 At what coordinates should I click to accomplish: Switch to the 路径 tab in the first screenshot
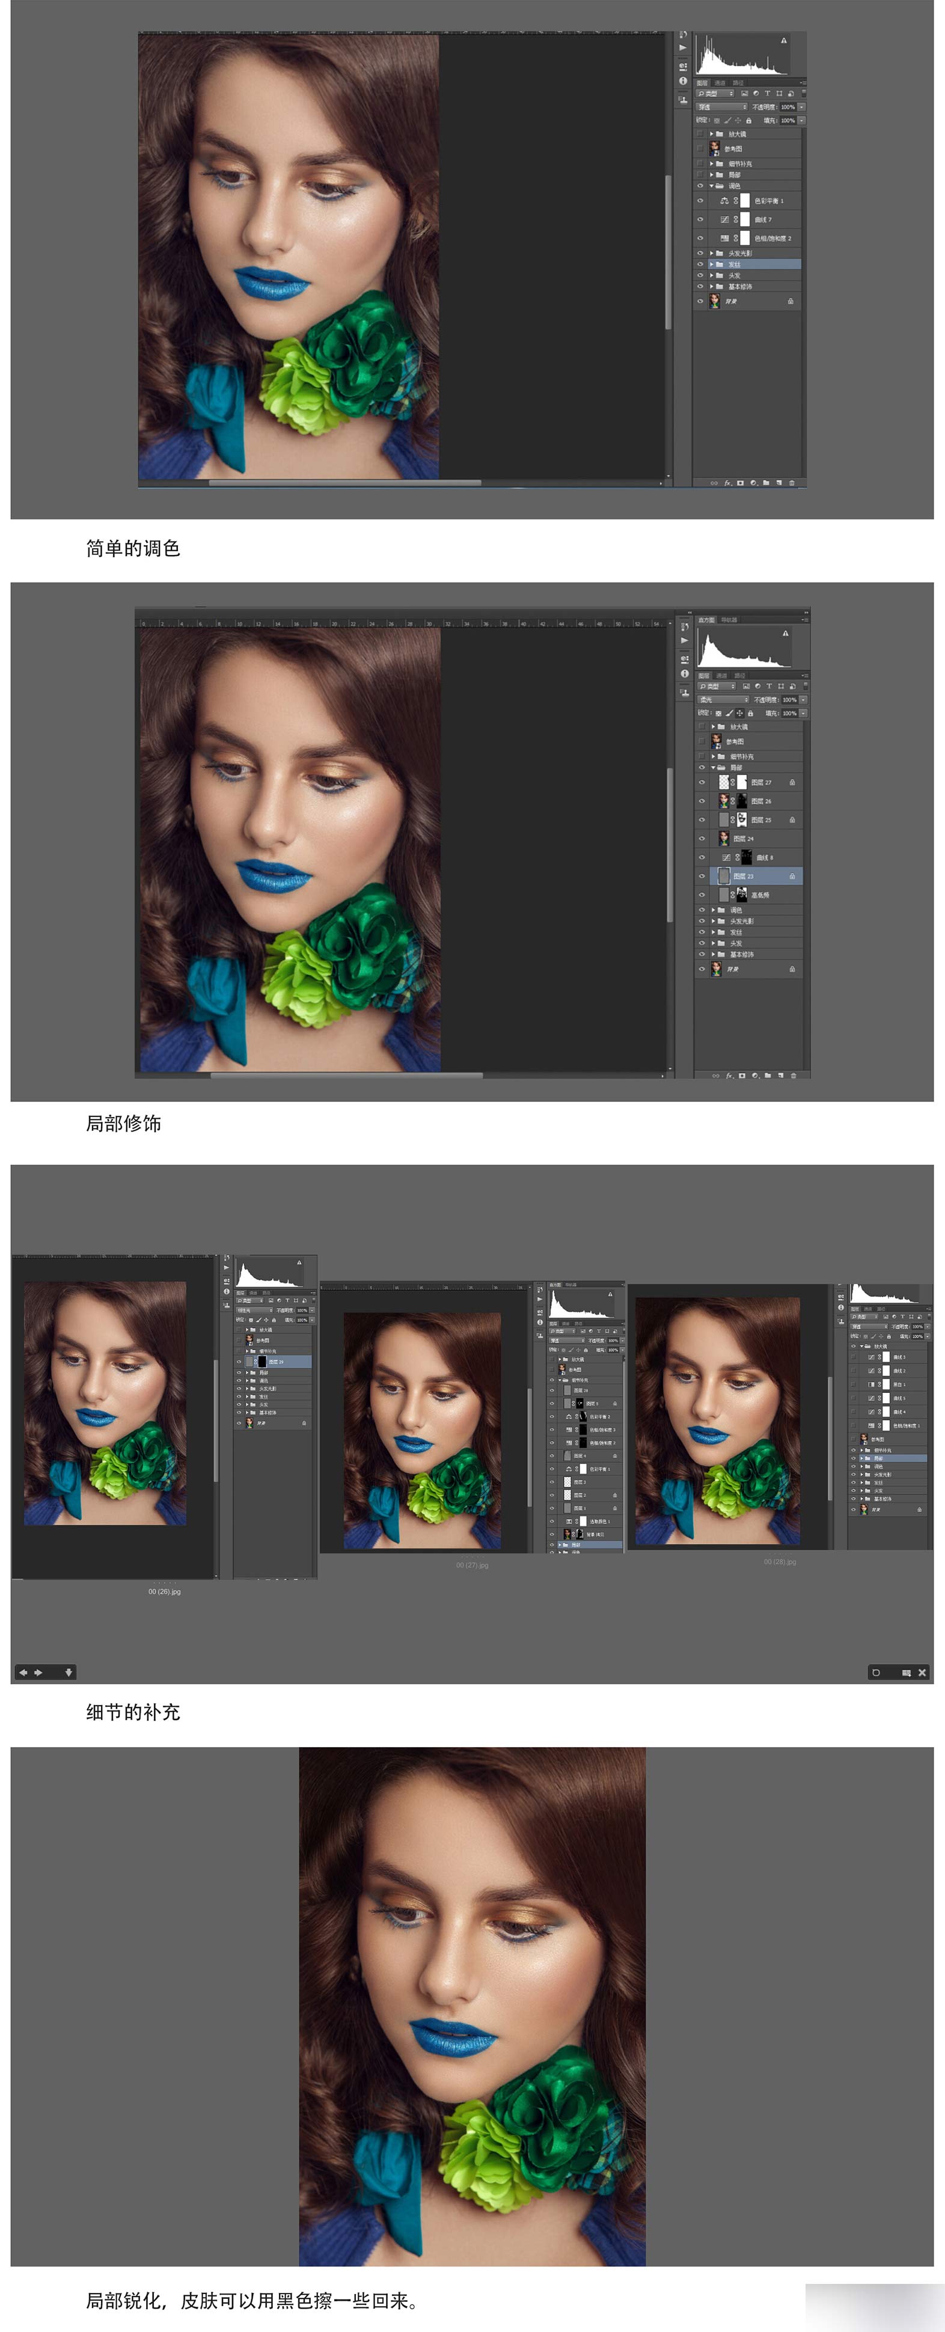[738, 82]
